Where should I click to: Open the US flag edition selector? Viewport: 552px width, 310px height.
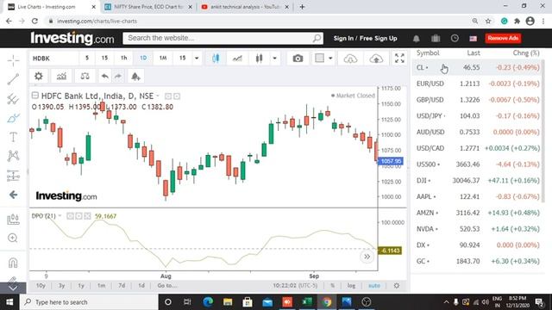(474, 38)
